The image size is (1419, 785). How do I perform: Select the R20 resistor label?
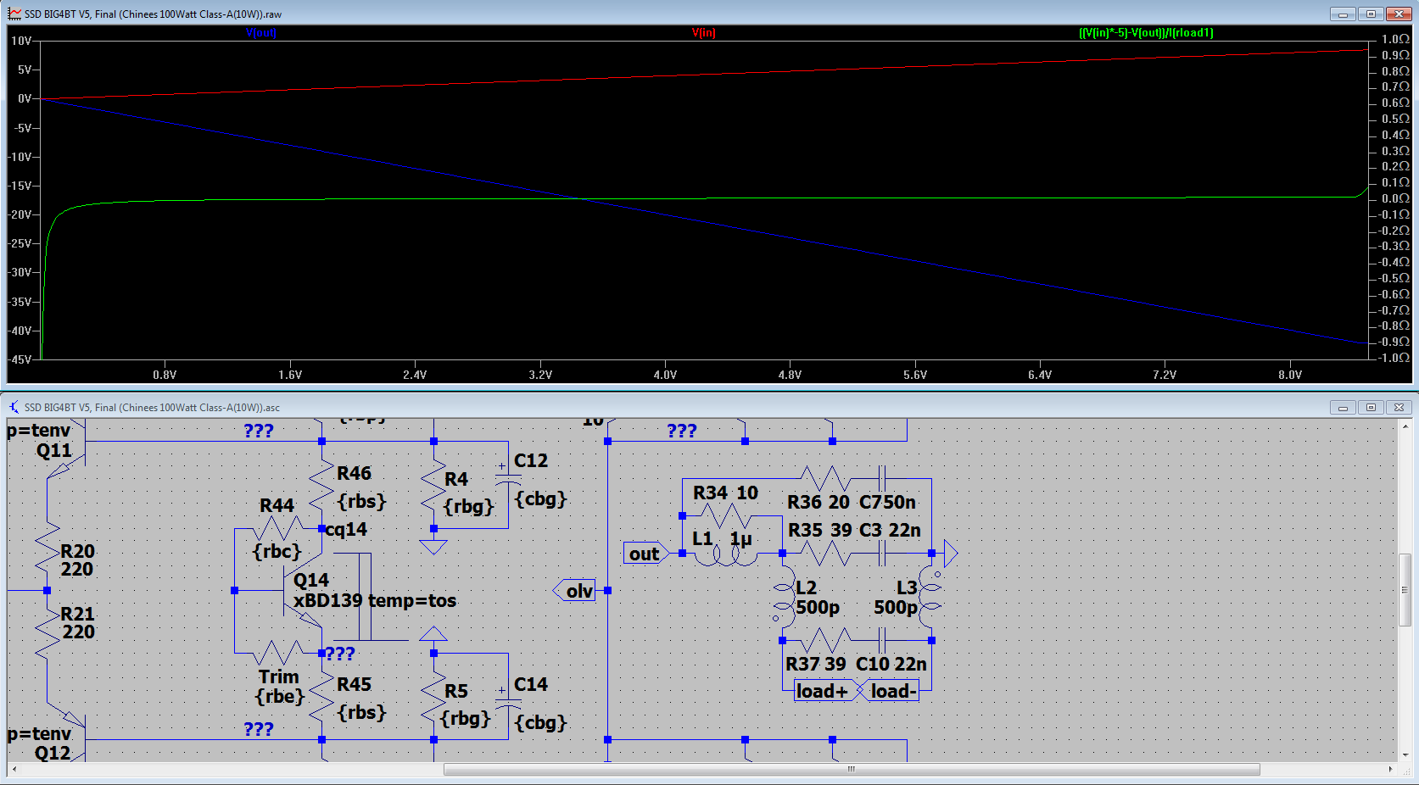77,551
